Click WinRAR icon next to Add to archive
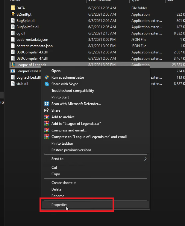This screenshot has height=226, width=185. coord(47,117)
